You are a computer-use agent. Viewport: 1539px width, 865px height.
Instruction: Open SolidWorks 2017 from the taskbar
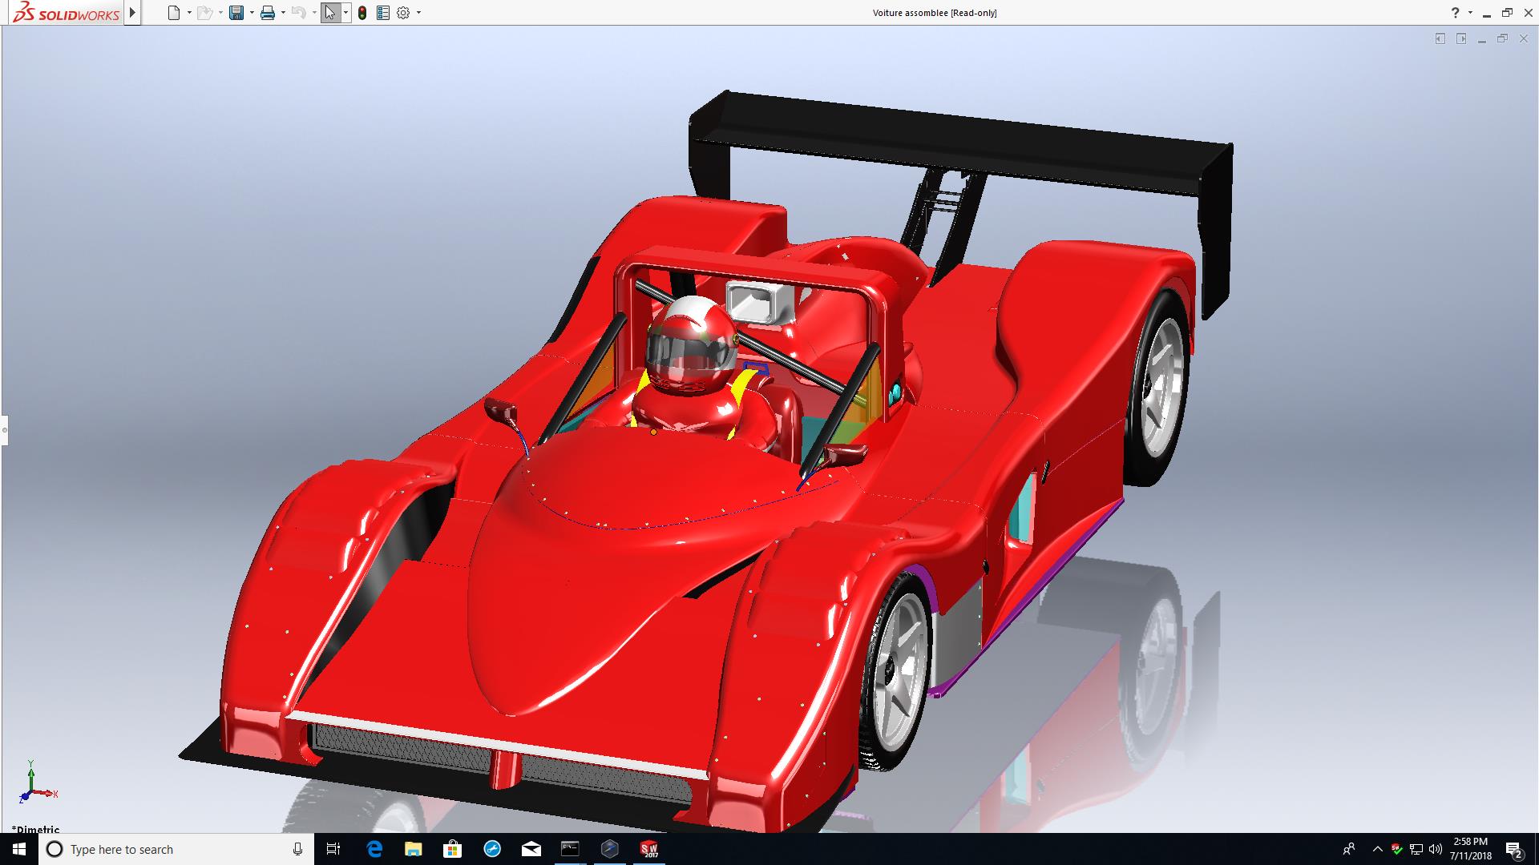(x=648, y=849)
